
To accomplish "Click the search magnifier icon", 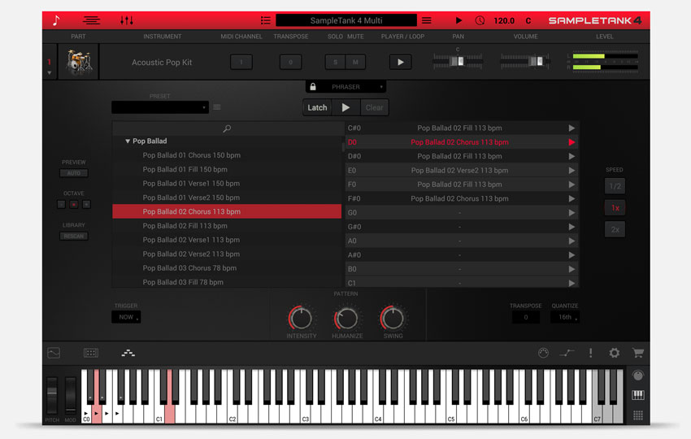I will (227, 128).
